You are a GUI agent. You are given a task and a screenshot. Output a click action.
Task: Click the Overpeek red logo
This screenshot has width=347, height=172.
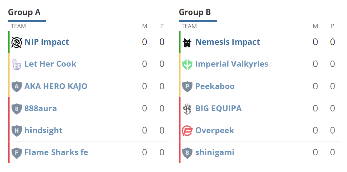coord(187,131)
